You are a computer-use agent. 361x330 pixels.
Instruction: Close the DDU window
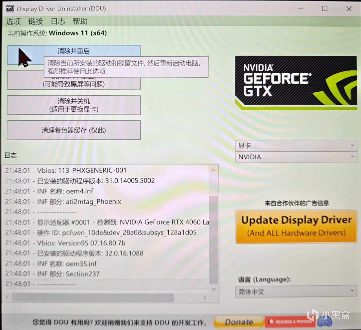(349, 9)
